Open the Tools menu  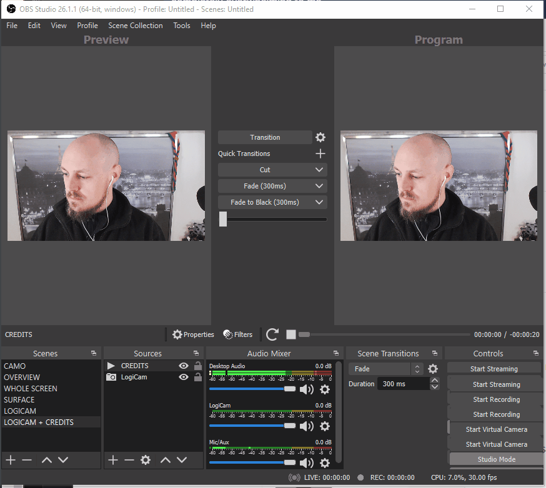tap(182, 26)
